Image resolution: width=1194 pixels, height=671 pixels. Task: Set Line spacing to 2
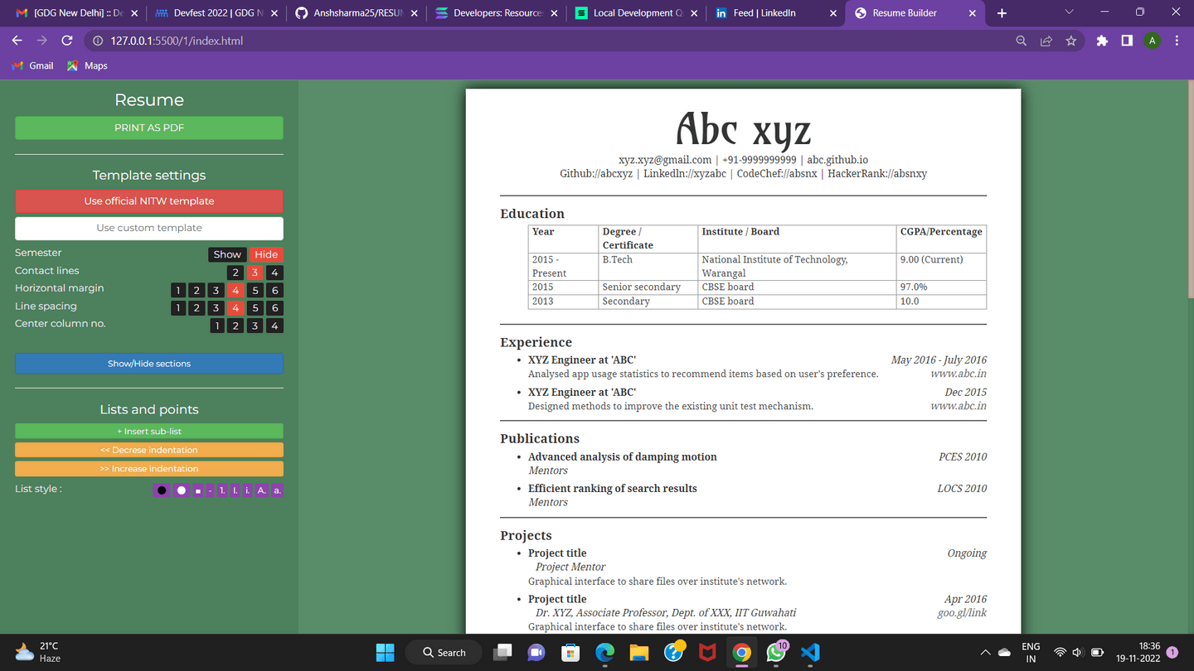coord(197,307)
